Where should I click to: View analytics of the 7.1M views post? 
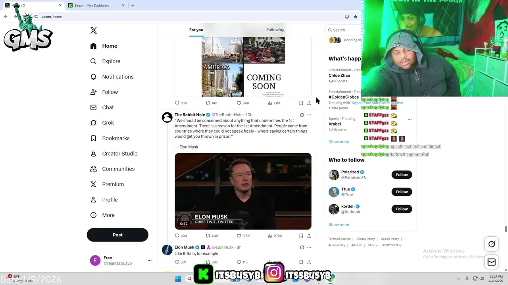[x=274, y=103]
